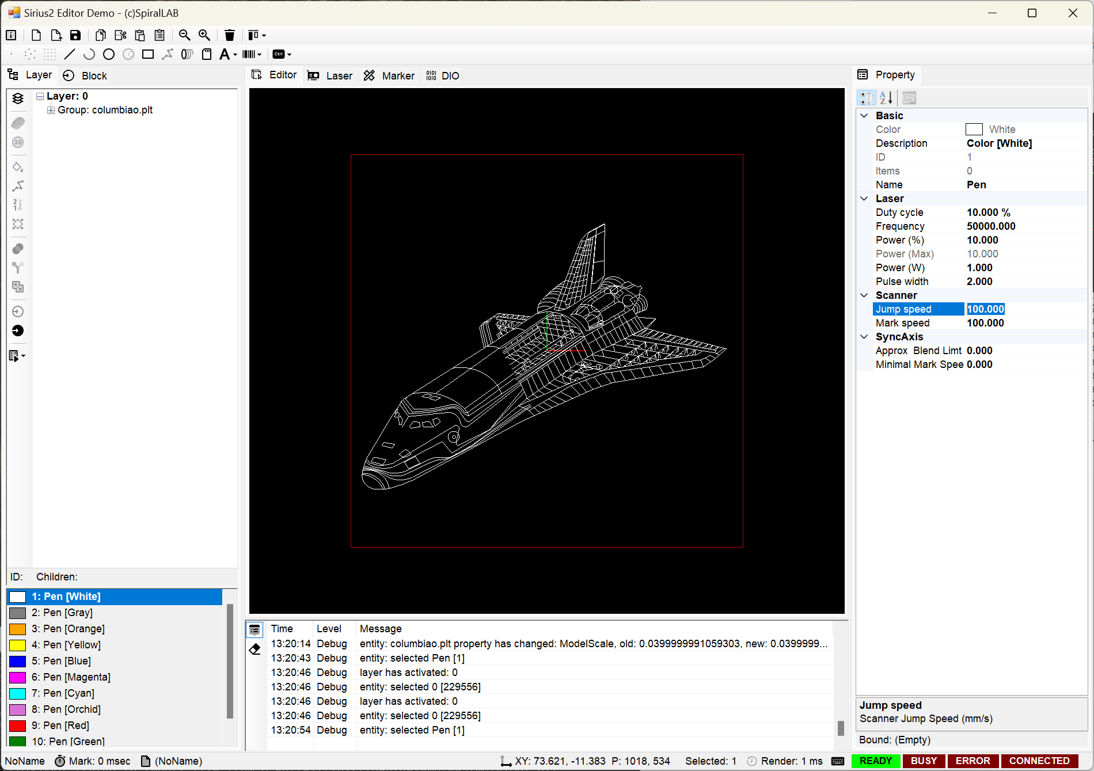The height and width of the screenshot is (771, 1094).
Task: Copy the selected entity
Action: (101, 35)
